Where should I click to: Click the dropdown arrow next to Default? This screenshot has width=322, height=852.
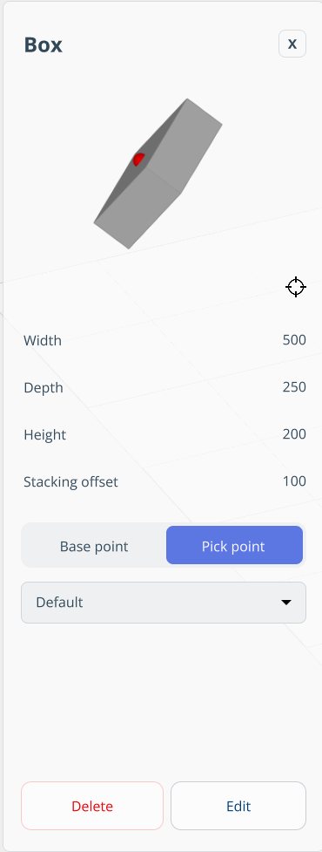[286, 603]
